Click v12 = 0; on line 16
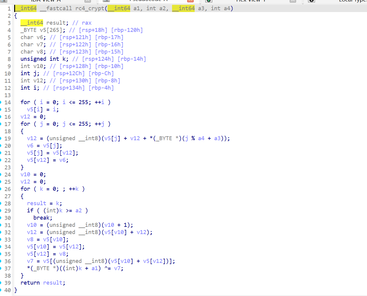The height and width of the screenshot is (296, 367). pos(33,117)
